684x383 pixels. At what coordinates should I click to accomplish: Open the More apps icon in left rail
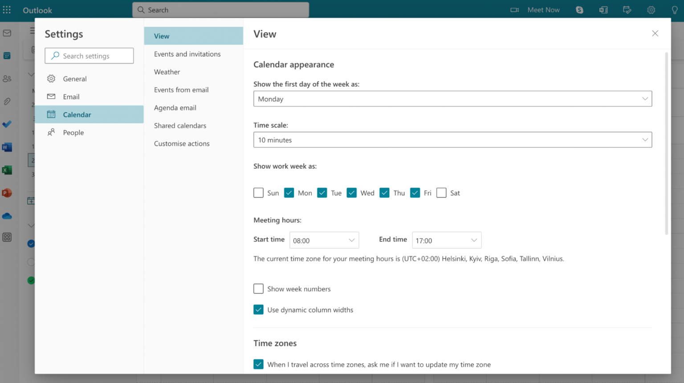tap(7, 237)
